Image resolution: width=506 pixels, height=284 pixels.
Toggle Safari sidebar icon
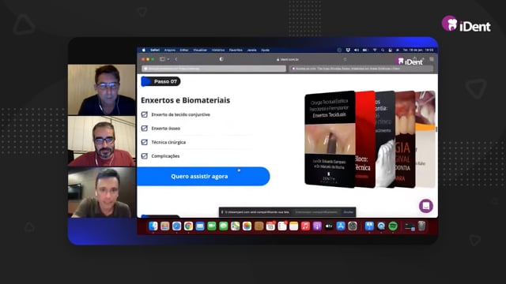(162, 59)
